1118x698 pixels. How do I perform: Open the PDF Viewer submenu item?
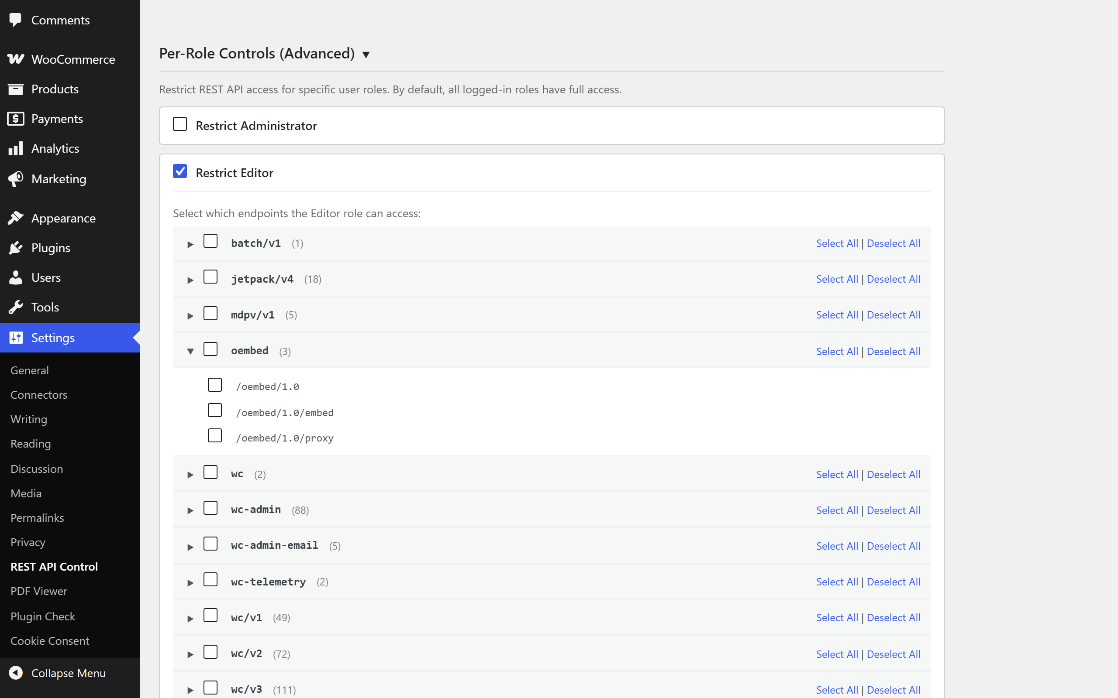pyautogui.click(x=39, y=591)
